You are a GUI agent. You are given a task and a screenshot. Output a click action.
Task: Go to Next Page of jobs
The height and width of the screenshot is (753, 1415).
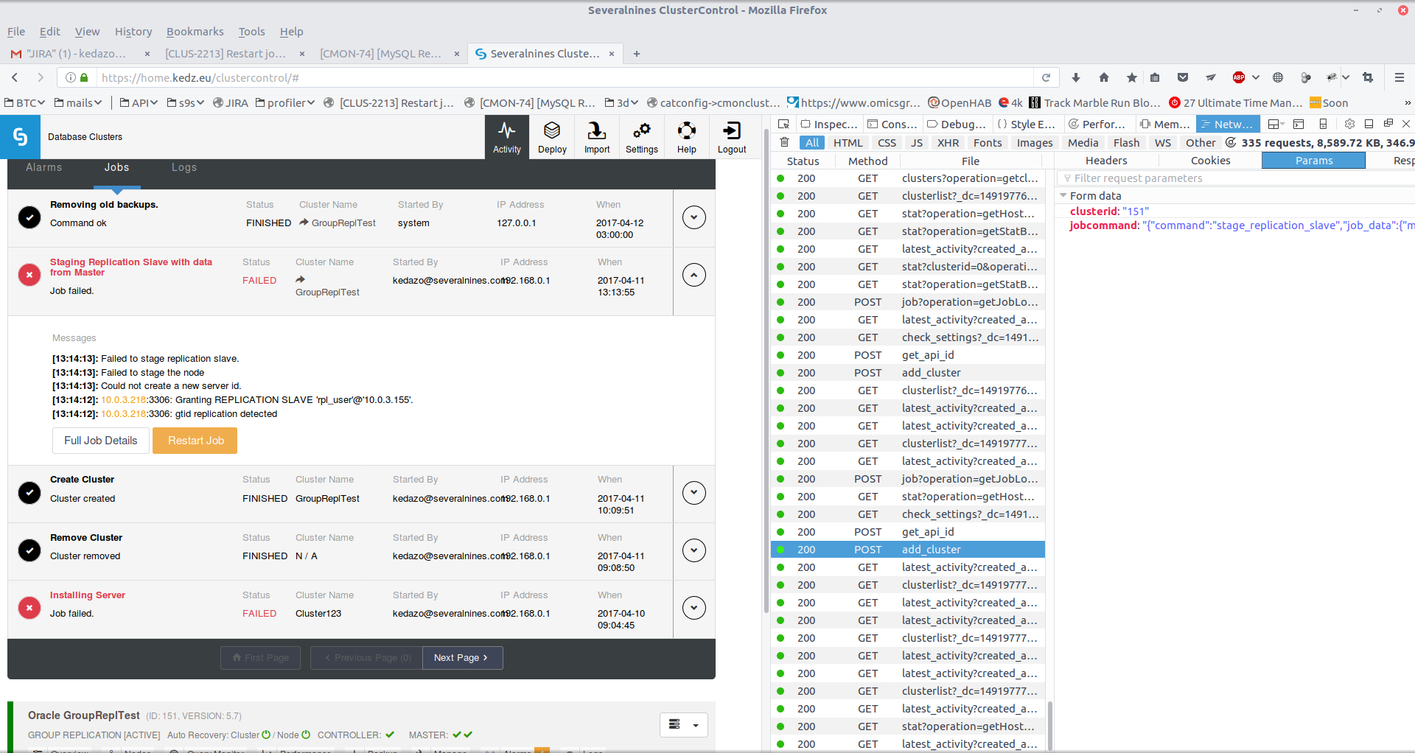click(x=462, y=658)
